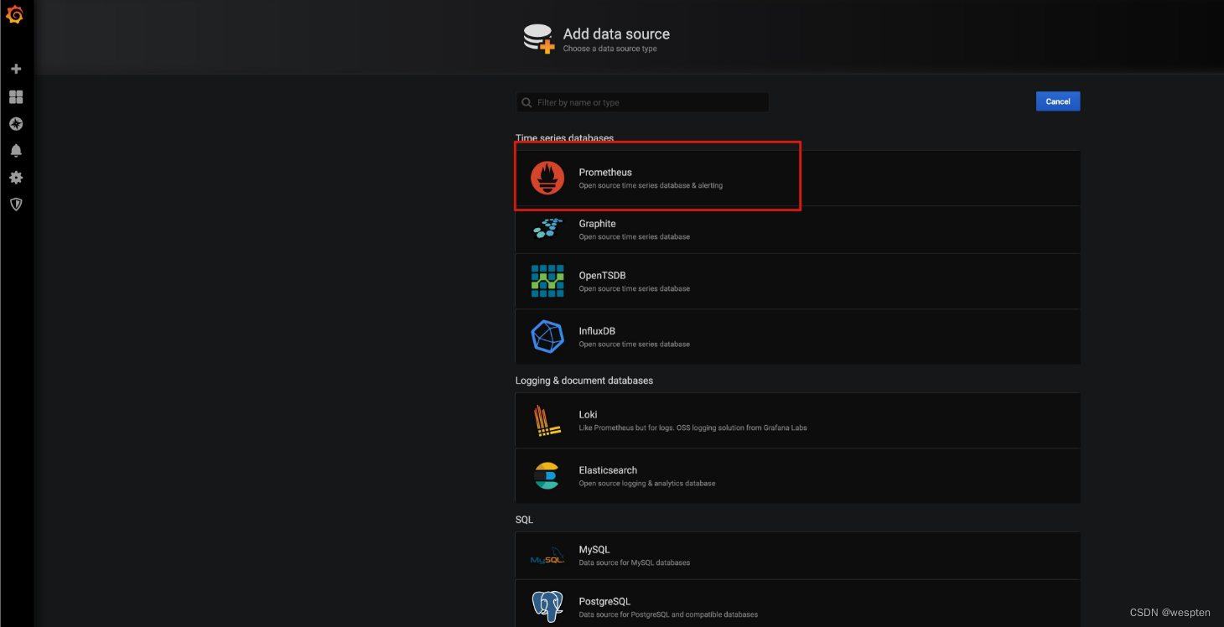This screenshot has height=627, width=1224.
Task: Choose the Loki data source name
Action: point(588,415)
